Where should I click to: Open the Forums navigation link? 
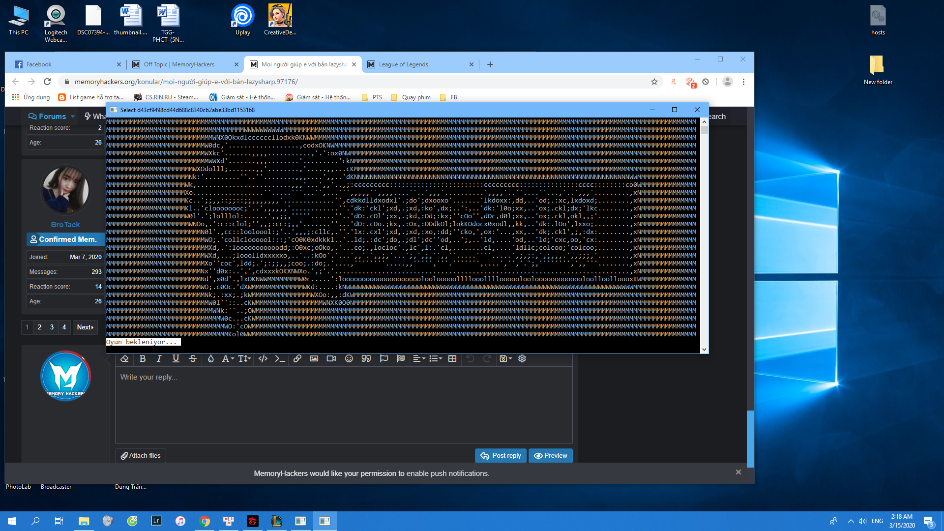click(x=47, y=117)
